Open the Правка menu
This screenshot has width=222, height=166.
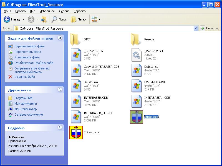[x=20, y=11]
